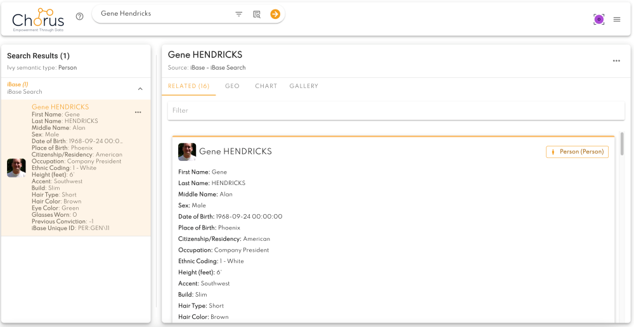This screenshot has width=634, height=327.
Task: Open the GALLERY tab
Action: [x=304, y=86]
